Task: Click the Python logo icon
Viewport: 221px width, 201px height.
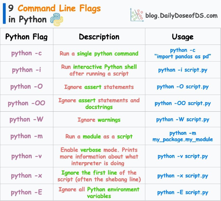Action: 57,19
